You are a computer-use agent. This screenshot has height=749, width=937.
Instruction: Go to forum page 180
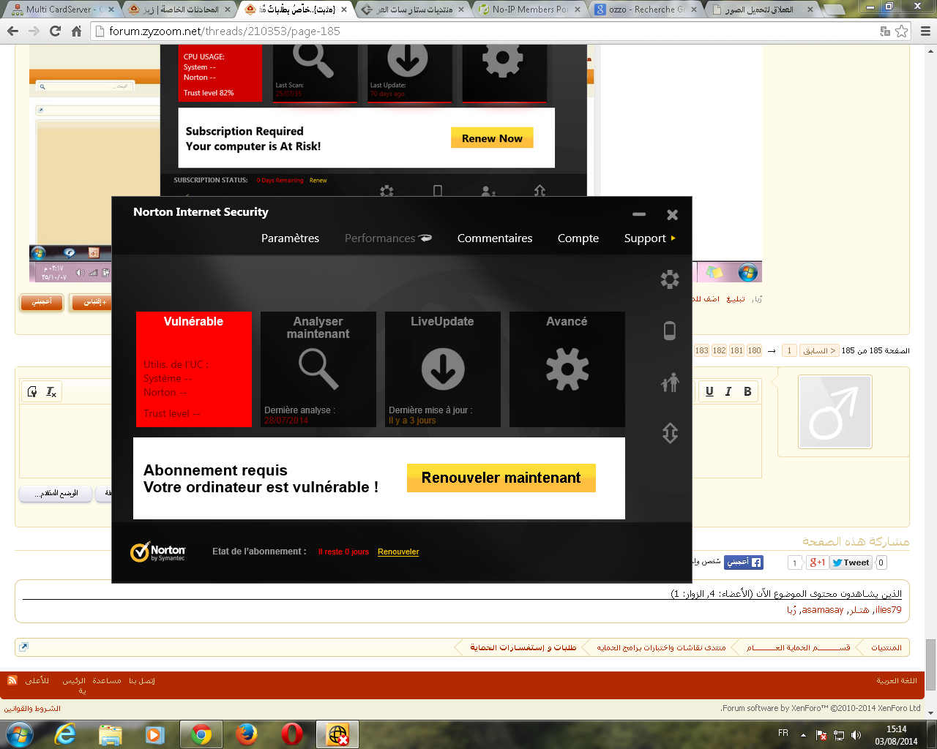coord(754,350)
